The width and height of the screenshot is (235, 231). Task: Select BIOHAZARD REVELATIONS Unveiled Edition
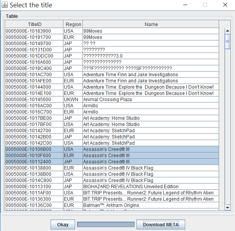coord(151,187)
